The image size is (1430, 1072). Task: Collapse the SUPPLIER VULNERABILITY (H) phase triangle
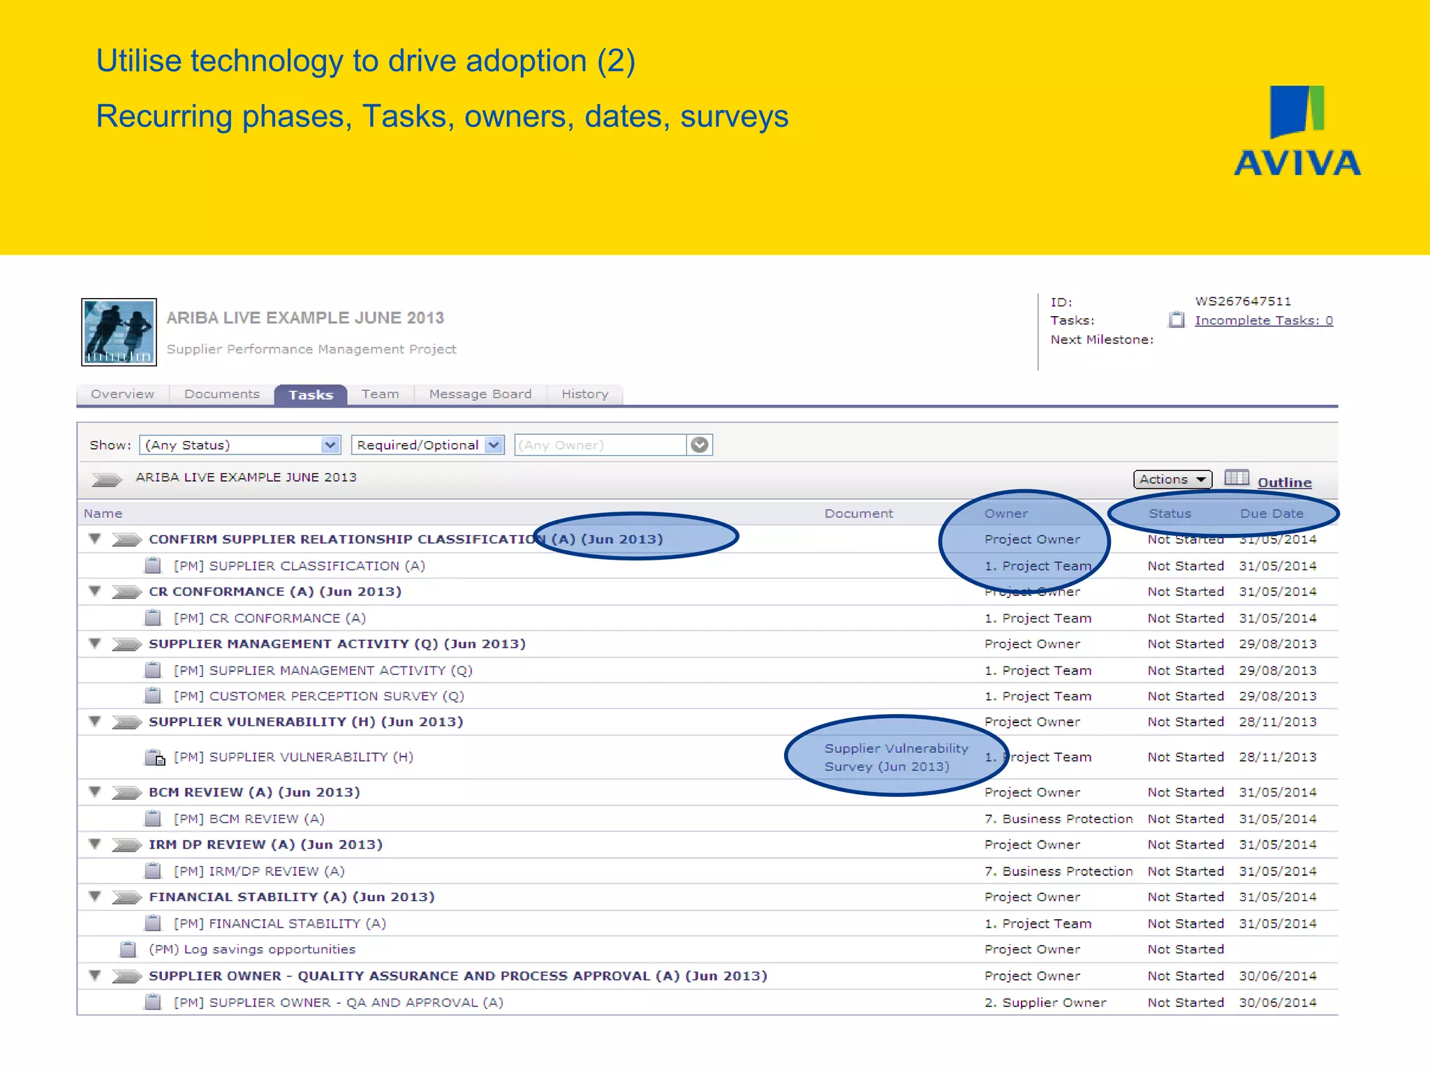95,721
